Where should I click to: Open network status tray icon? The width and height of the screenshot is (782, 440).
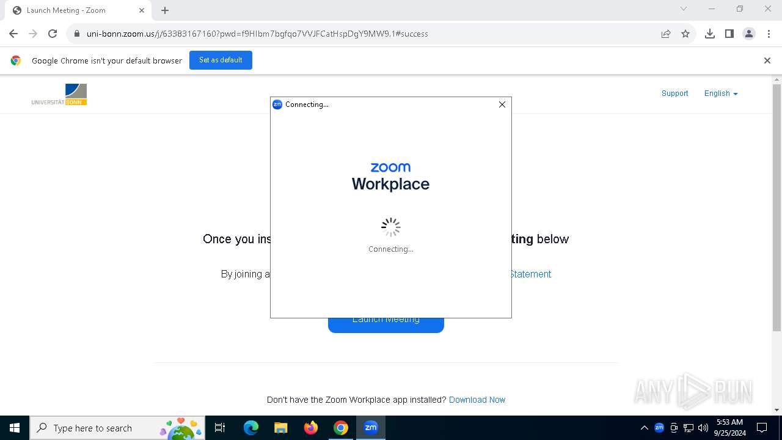[689, 428]
